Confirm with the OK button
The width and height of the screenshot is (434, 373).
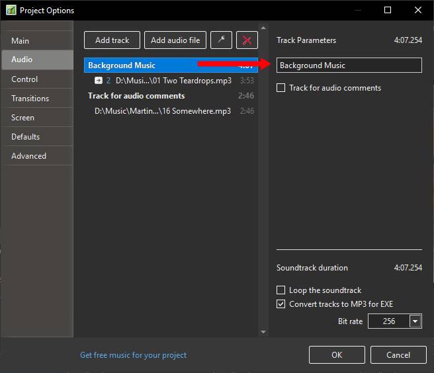click(337, 354)
